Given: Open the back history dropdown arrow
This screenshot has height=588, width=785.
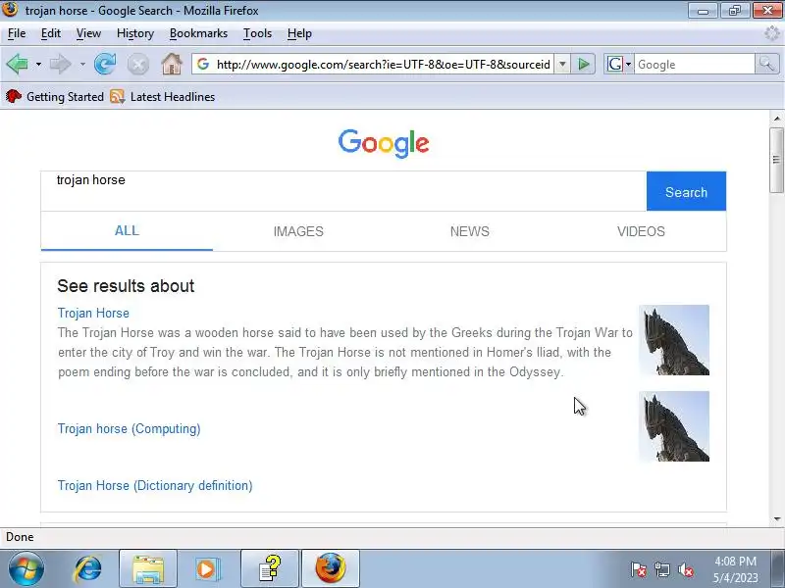Looking at the screenshot, I should 38,65.
